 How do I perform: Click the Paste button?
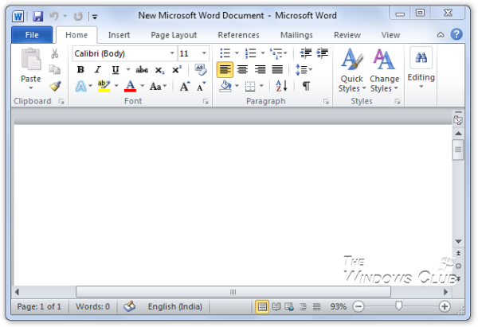(31, 64)
